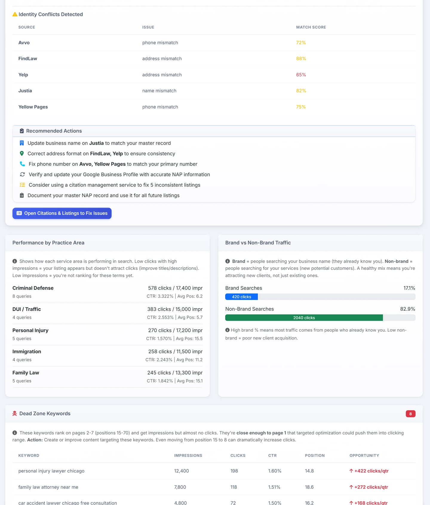The height and width of the screenshot is (505, 430).
Task: Click the 12,400 impressions cell
Action: point(182,471)
